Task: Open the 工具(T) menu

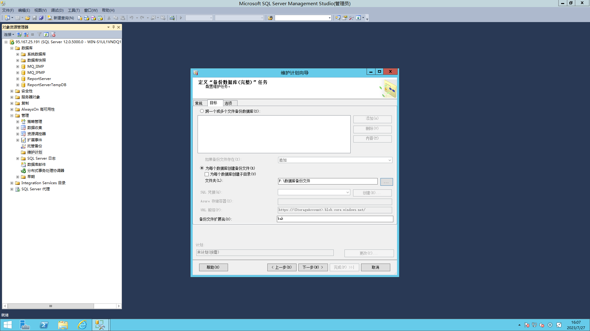Action: [x=73, y=10]
